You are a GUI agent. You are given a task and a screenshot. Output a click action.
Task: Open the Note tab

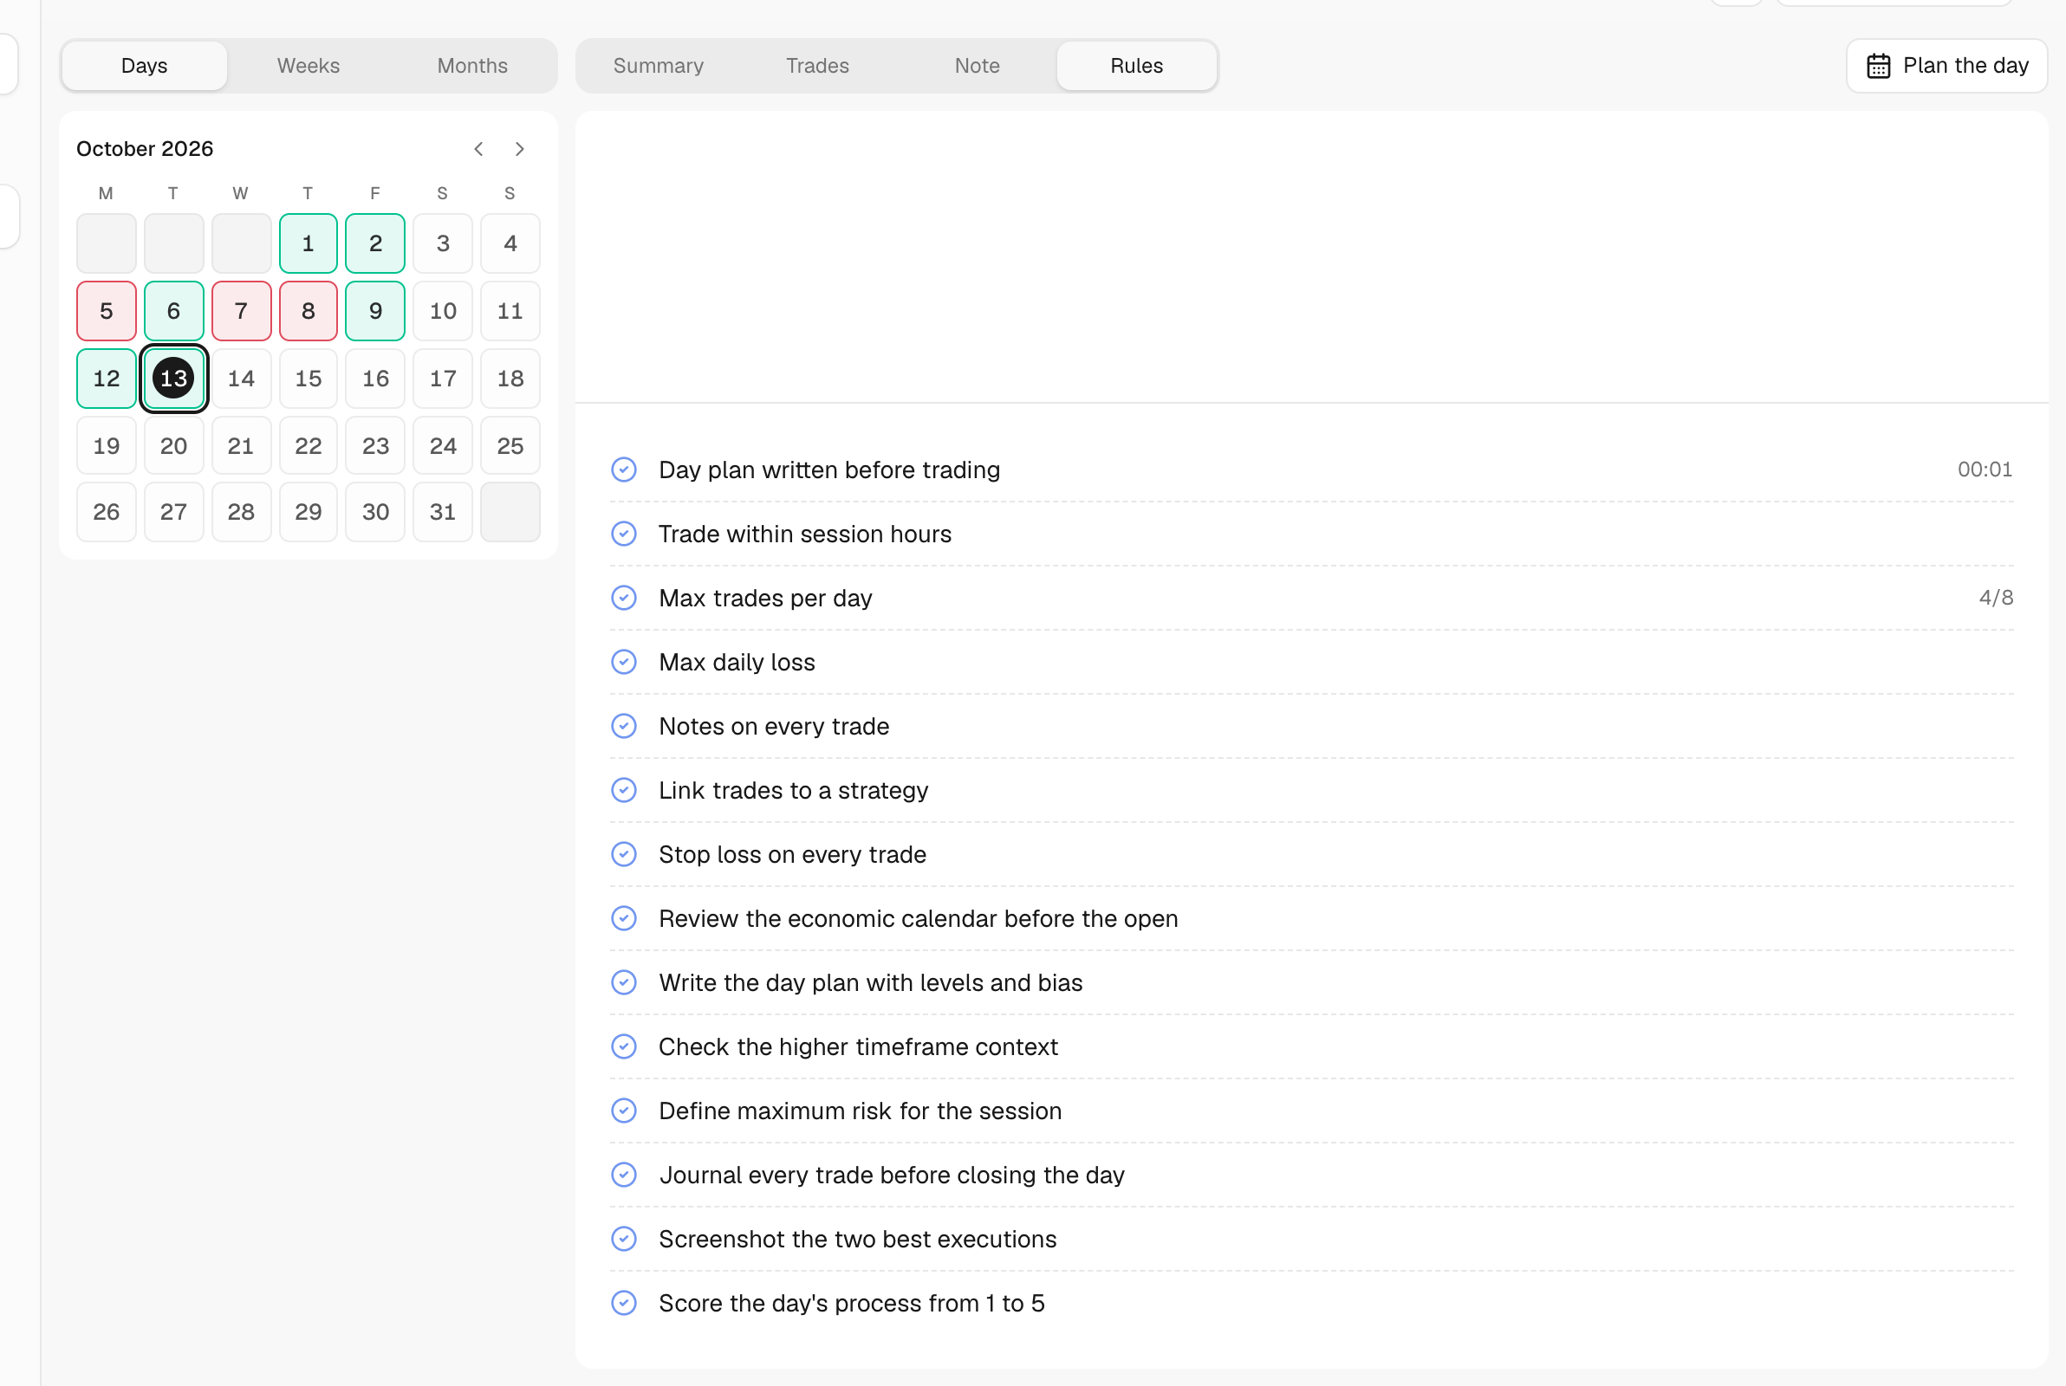coord(977,66)
